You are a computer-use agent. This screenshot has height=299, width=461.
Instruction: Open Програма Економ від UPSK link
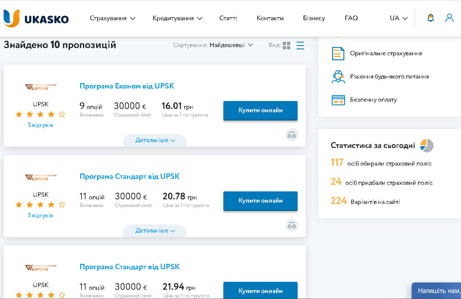pyautogui.click(x=127, y=86)
